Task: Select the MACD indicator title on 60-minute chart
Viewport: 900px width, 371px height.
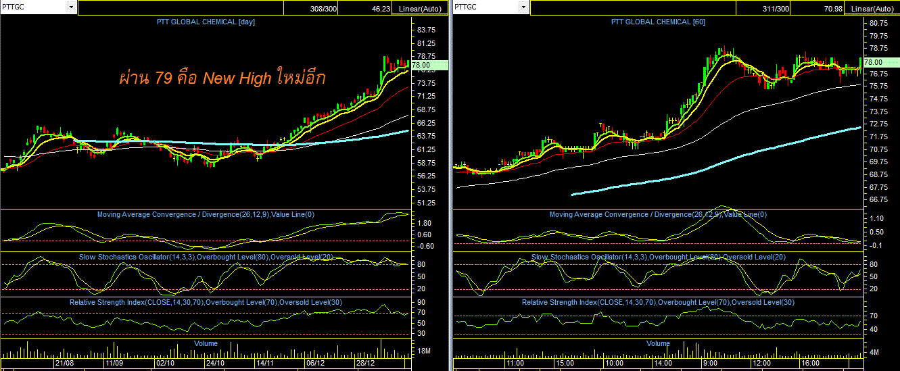Action: [658, 214]
